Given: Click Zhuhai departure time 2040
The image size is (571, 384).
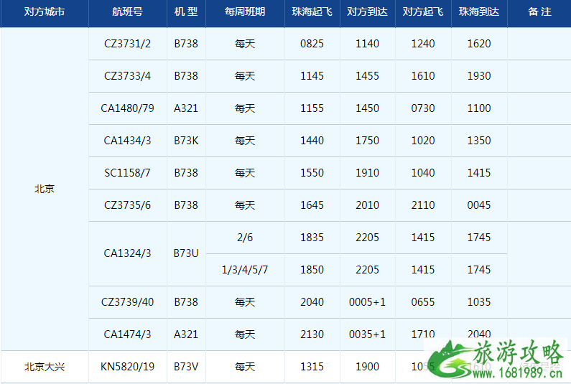Looking at the screenshot, I should (x=312, y=302).
